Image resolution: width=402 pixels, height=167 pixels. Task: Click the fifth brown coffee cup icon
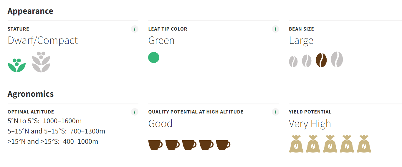(x=223, y=145)
